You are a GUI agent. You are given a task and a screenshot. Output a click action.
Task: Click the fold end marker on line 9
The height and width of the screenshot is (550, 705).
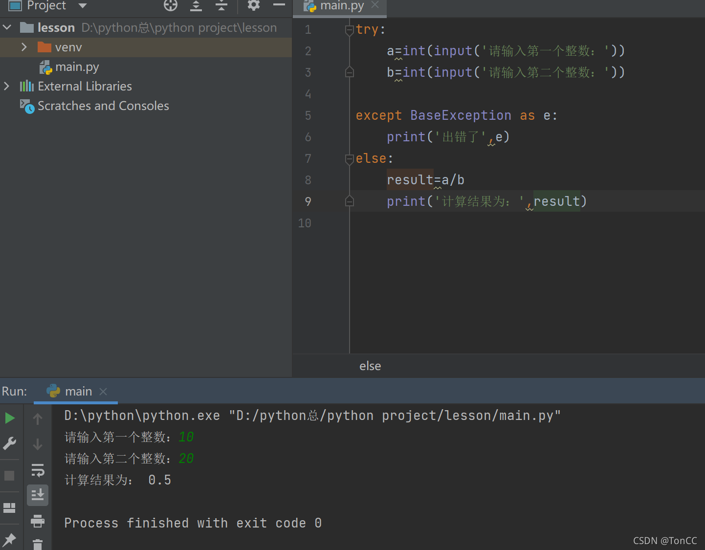click(x=349, y=201)
